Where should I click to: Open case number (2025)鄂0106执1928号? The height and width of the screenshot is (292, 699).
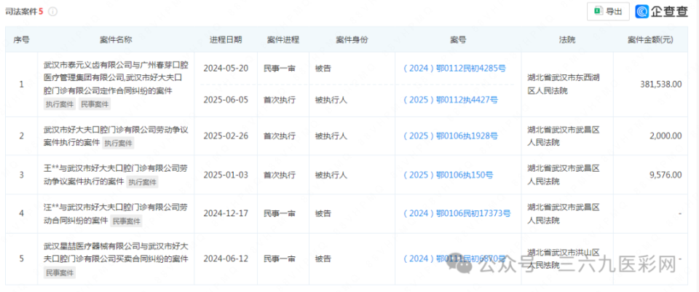(450, 136)
